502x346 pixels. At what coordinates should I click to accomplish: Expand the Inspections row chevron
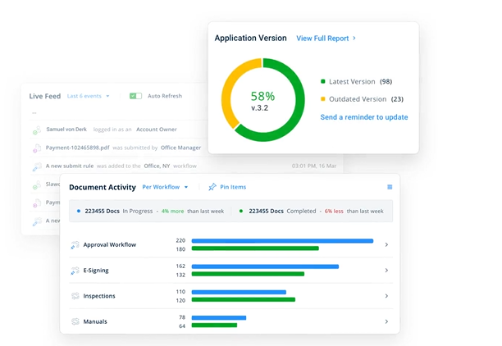[x=386, y=296]
